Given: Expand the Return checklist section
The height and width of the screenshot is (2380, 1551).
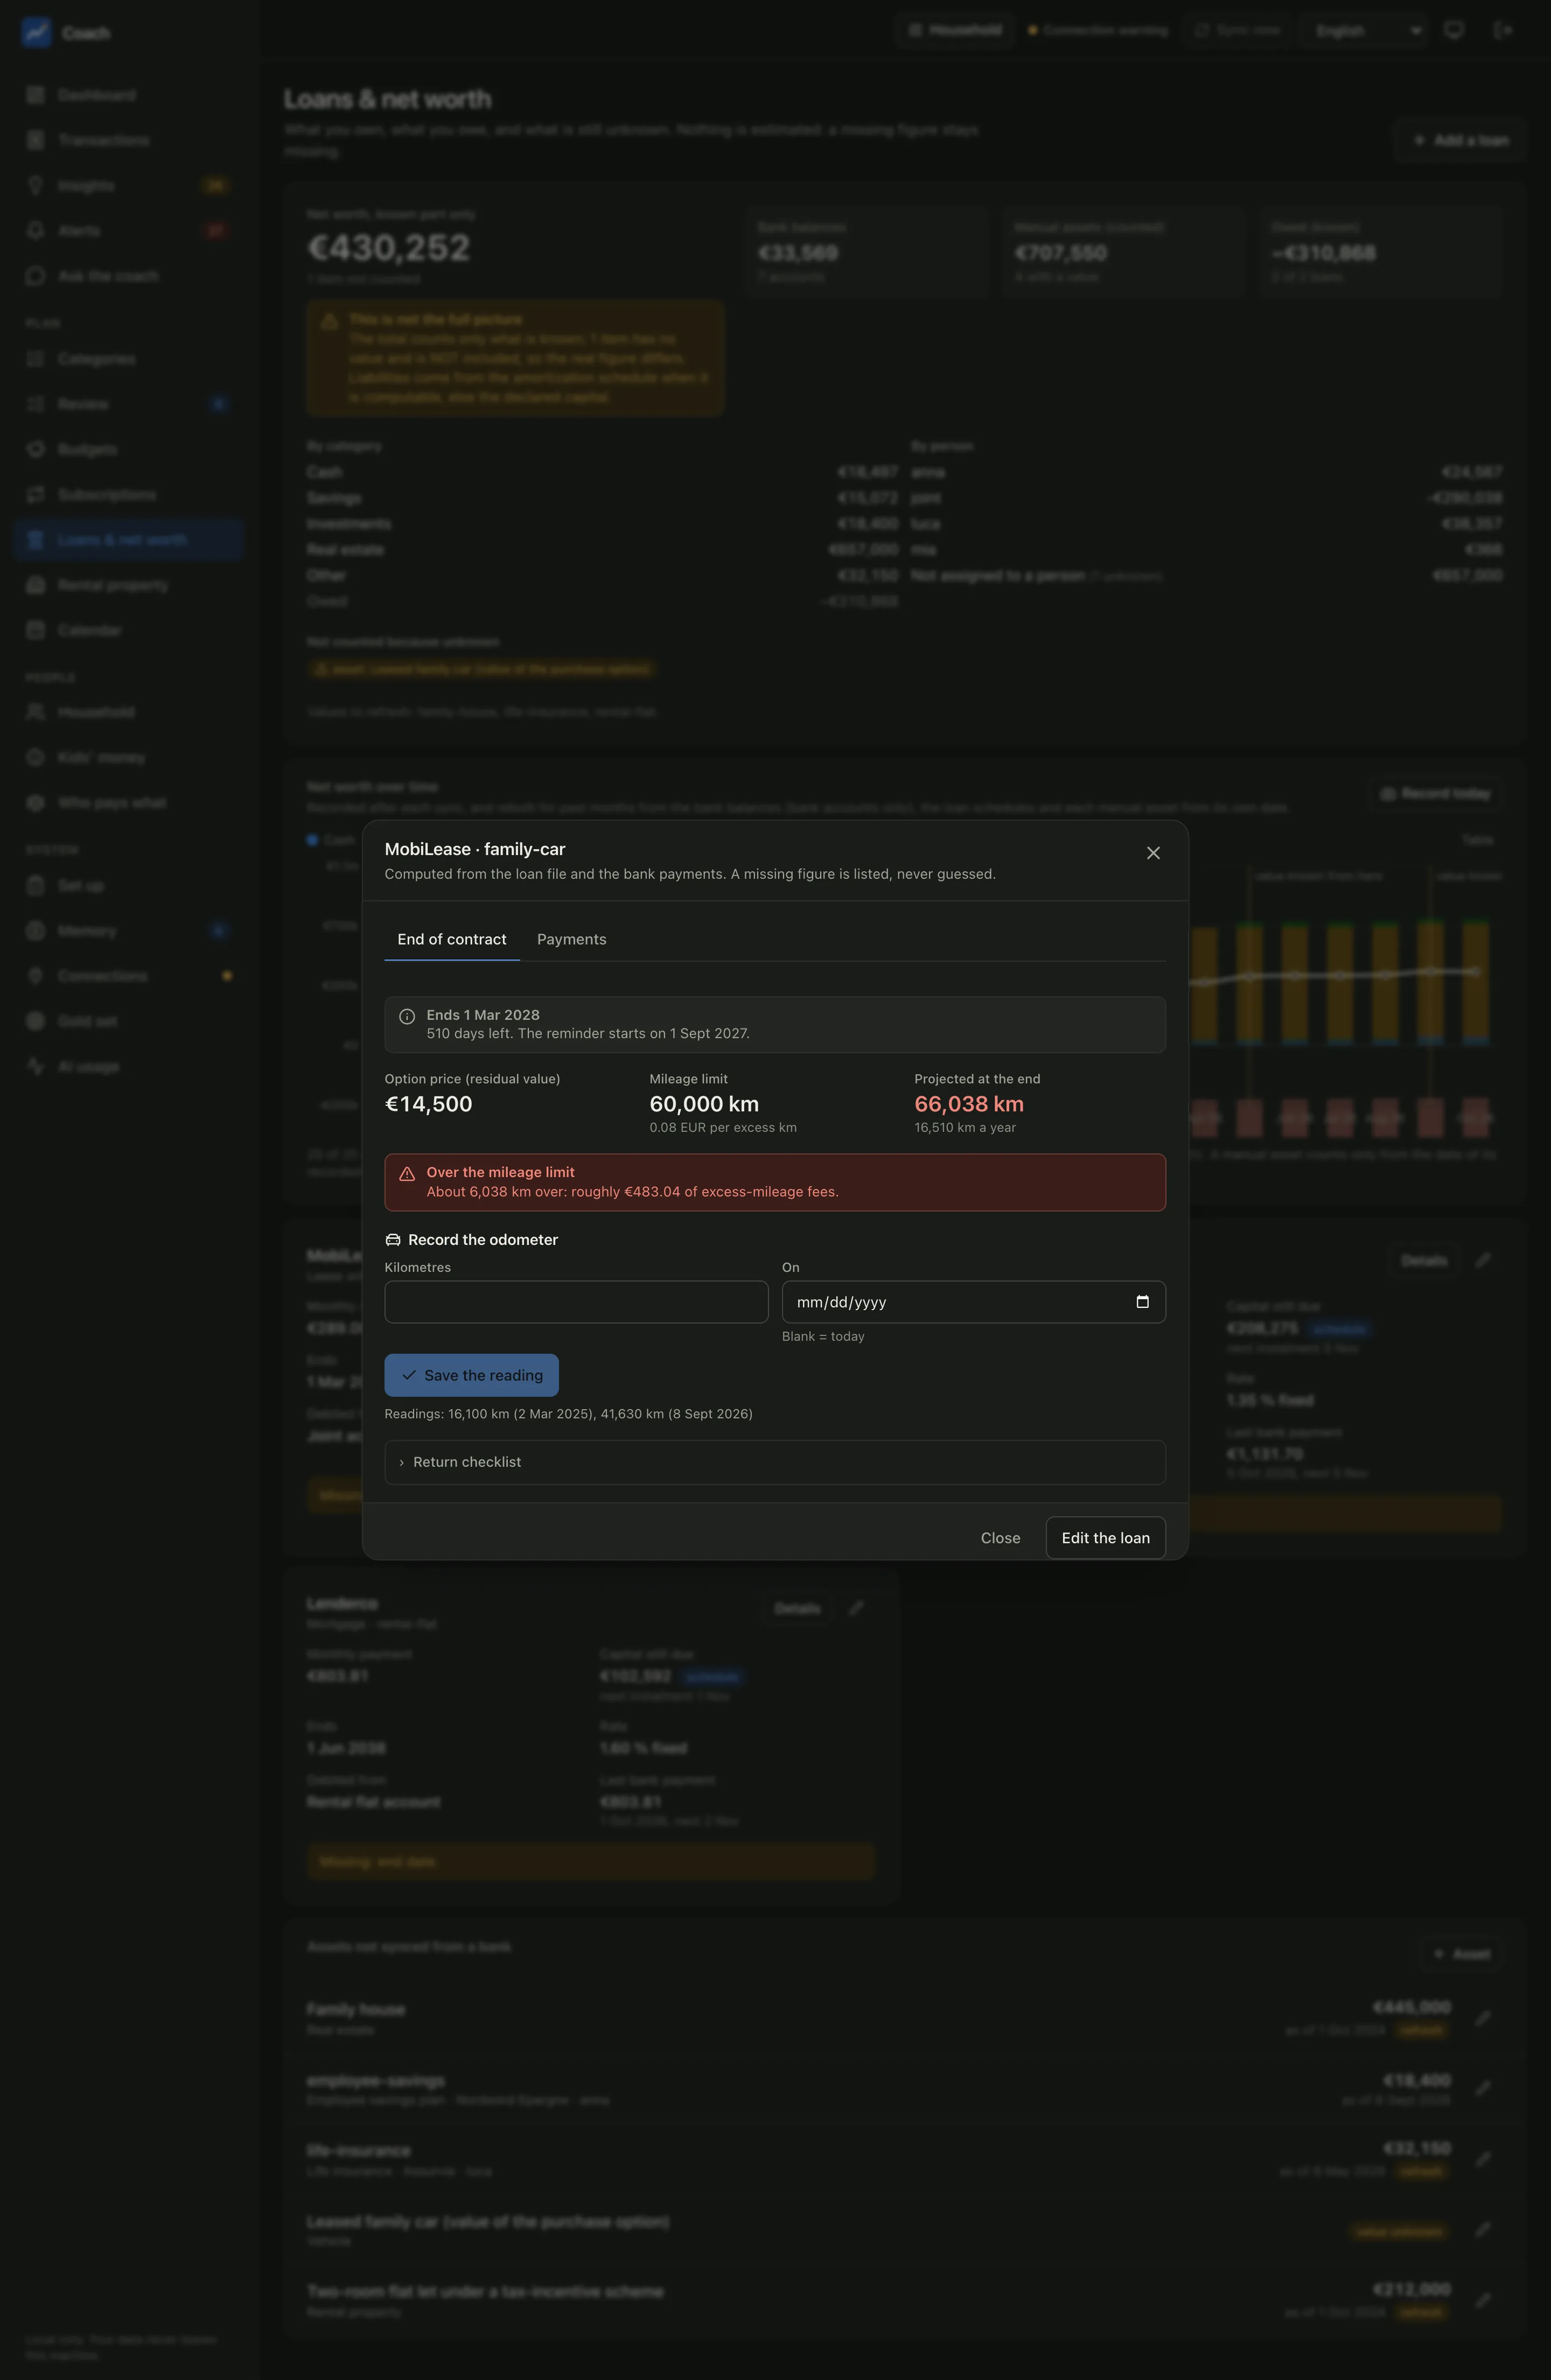Looking at the screenshot, I should [774, 1462].
